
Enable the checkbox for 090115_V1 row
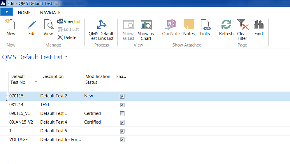tap(122, 114)
